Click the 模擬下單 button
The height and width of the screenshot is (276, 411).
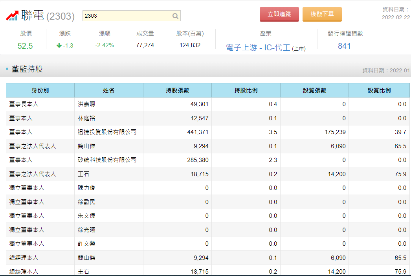pyautogui.click(x=322, y=14)
